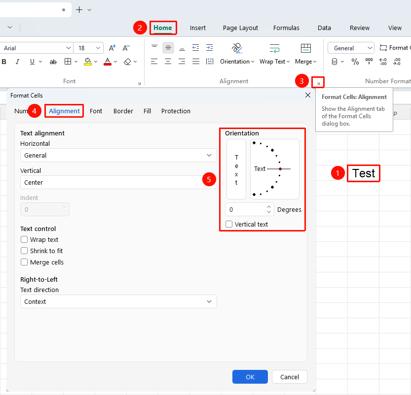
Task: Enable the Wrap text checkbox
Action: [24, 240]
